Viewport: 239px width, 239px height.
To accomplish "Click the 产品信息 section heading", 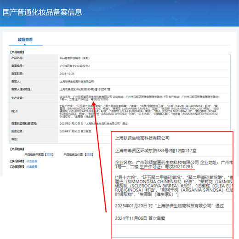I will click(17, 52).
